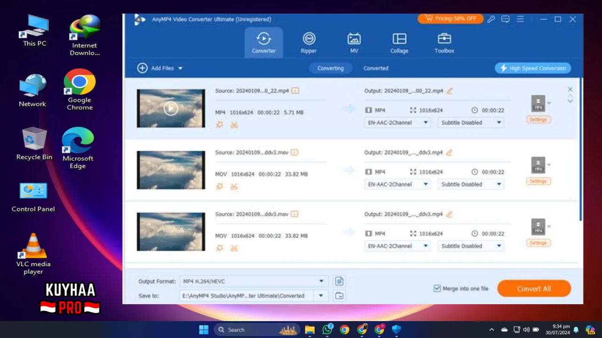Show the Converted list tab
This screenshot has width=602, height=338.
pyautogui.click(x=376, y=68)
